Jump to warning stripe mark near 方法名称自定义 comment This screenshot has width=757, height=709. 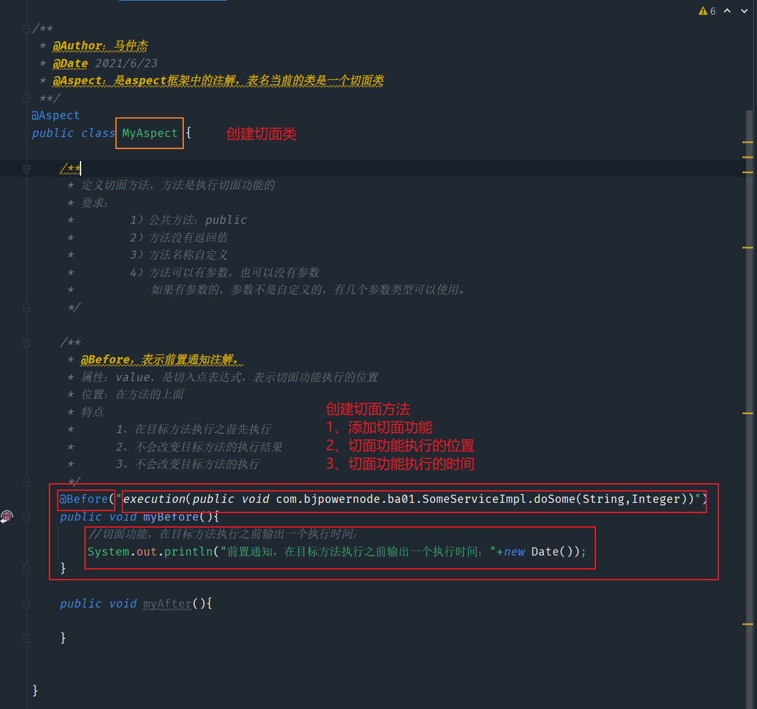[x=747, y=247]
